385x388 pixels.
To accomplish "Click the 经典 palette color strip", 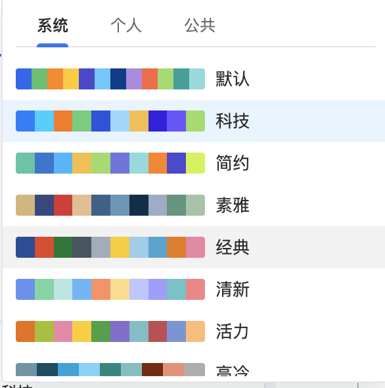I will [x=110, y=247].
